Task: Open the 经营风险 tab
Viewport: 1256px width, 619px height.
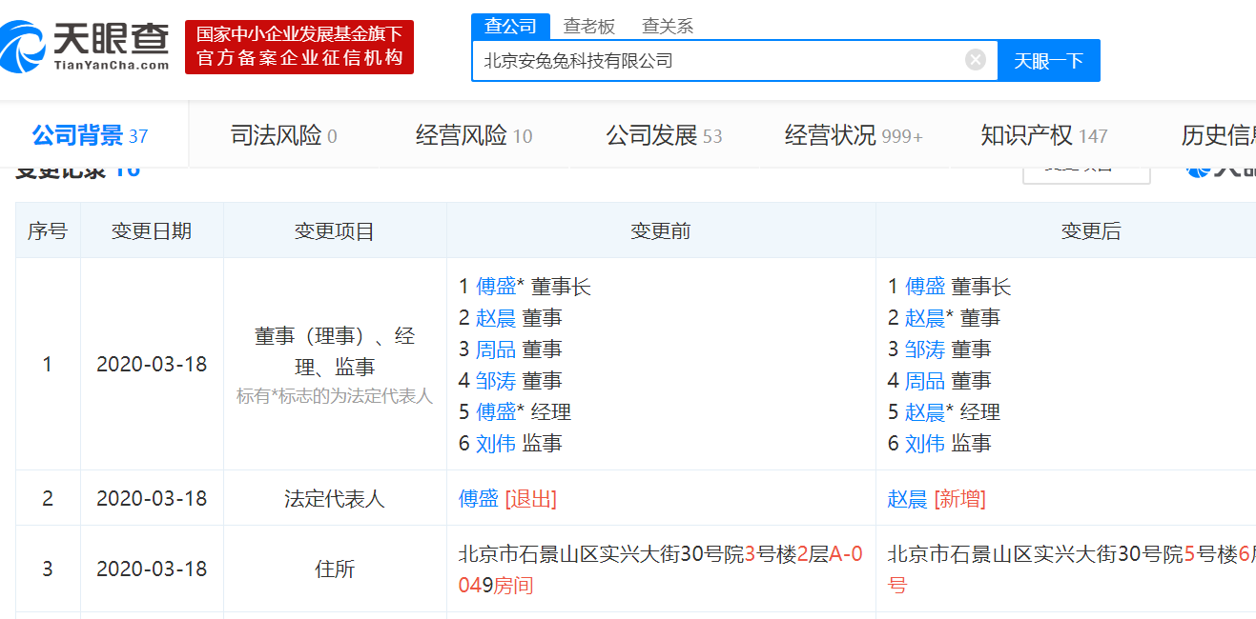Action: pos(474,136)
